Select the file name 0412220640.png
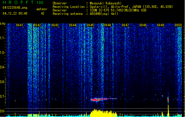This screenshot has height=117, width=185. [15, 8]
